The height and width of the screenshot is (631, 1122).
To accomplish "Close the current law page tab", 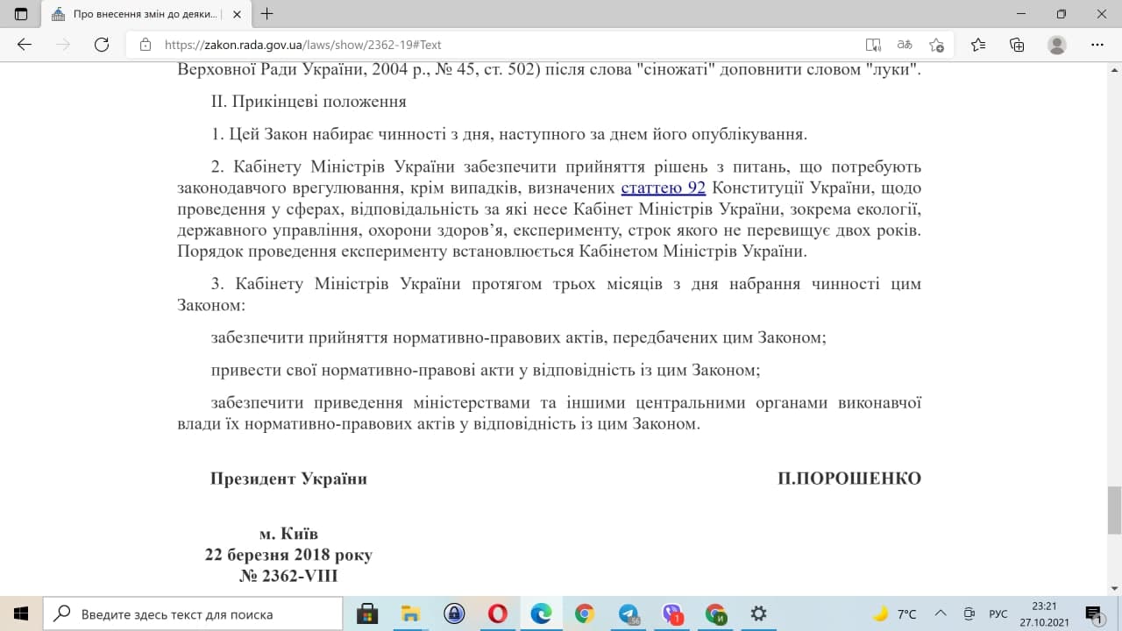I will coord(238,14).
